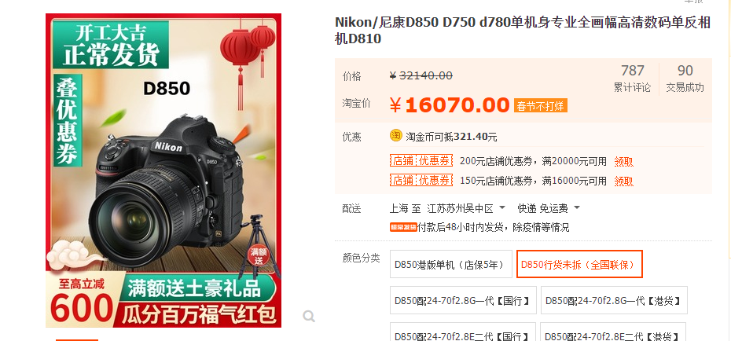Click the first 店铺优惠券 coupon tag
Screen dimensions: 731x341
tap(421, 161)
